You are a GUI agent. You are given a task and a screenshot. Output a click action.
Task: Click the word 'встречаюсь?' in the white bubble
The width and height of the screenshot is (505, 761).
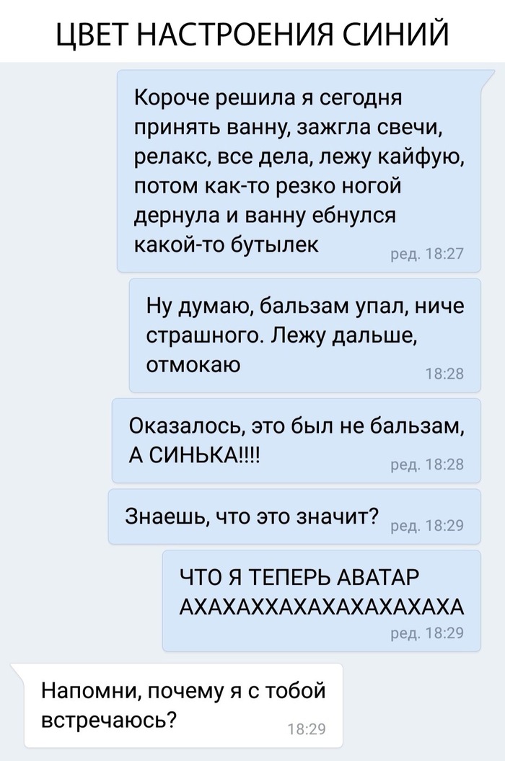click(109, 720)
